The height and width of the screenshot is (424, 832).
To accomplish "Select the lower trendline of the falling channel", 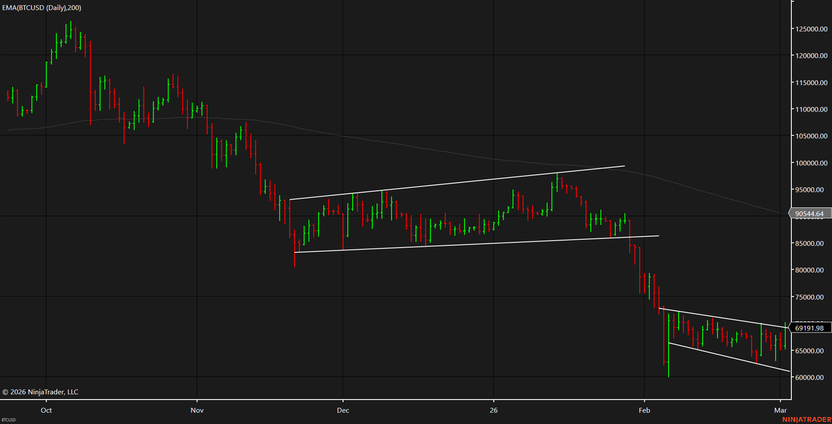I will point(728,357).
